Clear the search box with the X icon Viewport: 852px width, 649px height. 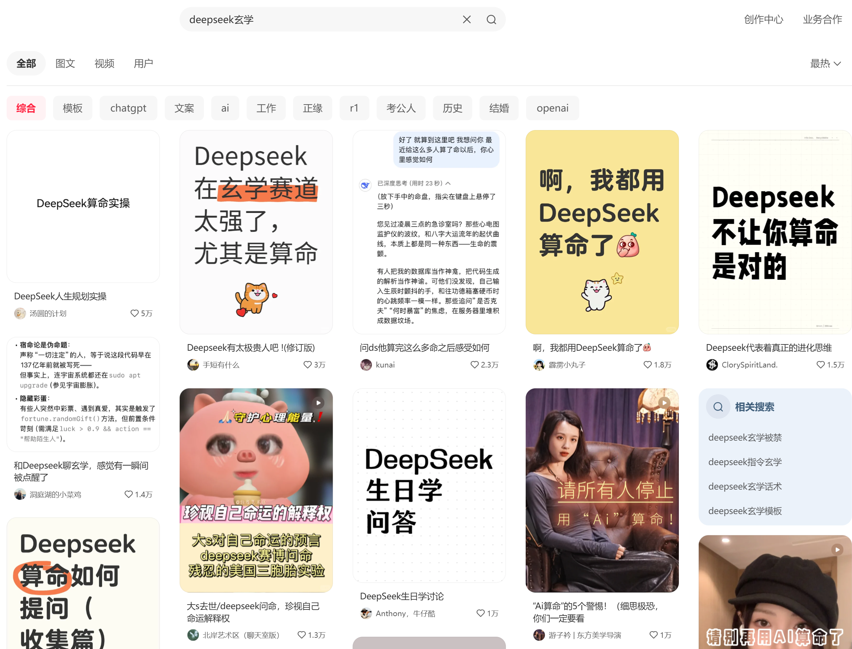(x=466, y=19)
